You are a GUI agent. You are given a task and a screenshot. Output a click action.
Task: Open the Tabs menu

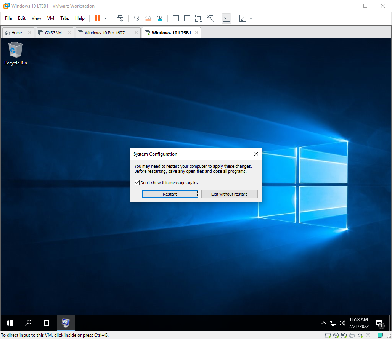(64, 18)
